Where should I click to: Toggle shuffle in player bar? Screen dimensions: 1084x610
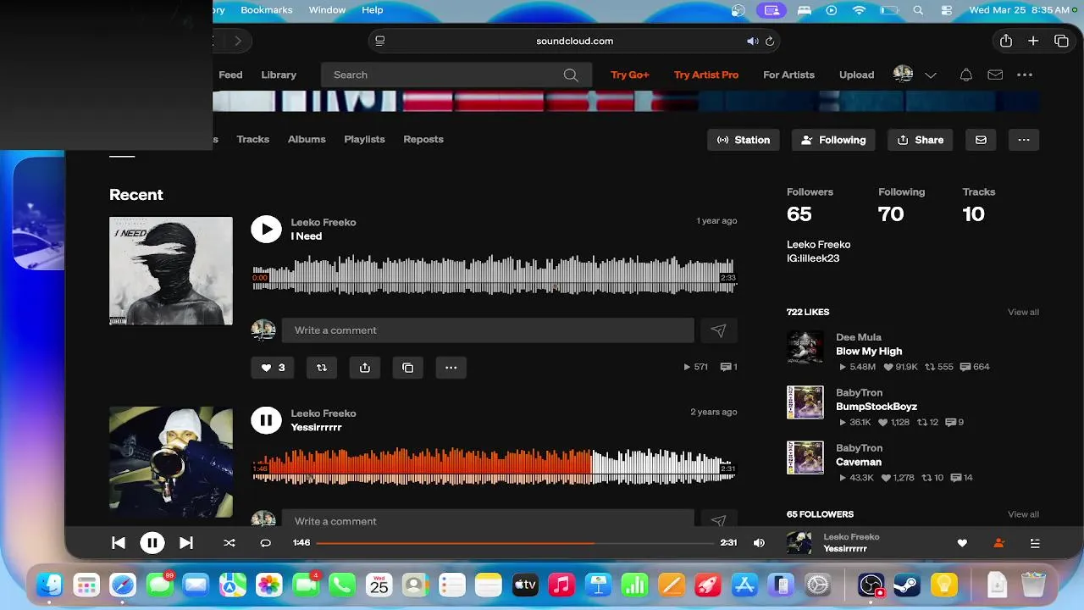[x=230, y=543]
